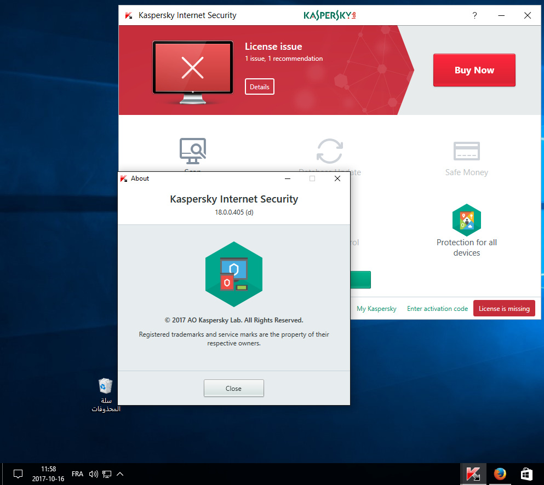Click the Kaspersky logo in main title bar
The height and width of the screenshot is (485, 544).
330,15
